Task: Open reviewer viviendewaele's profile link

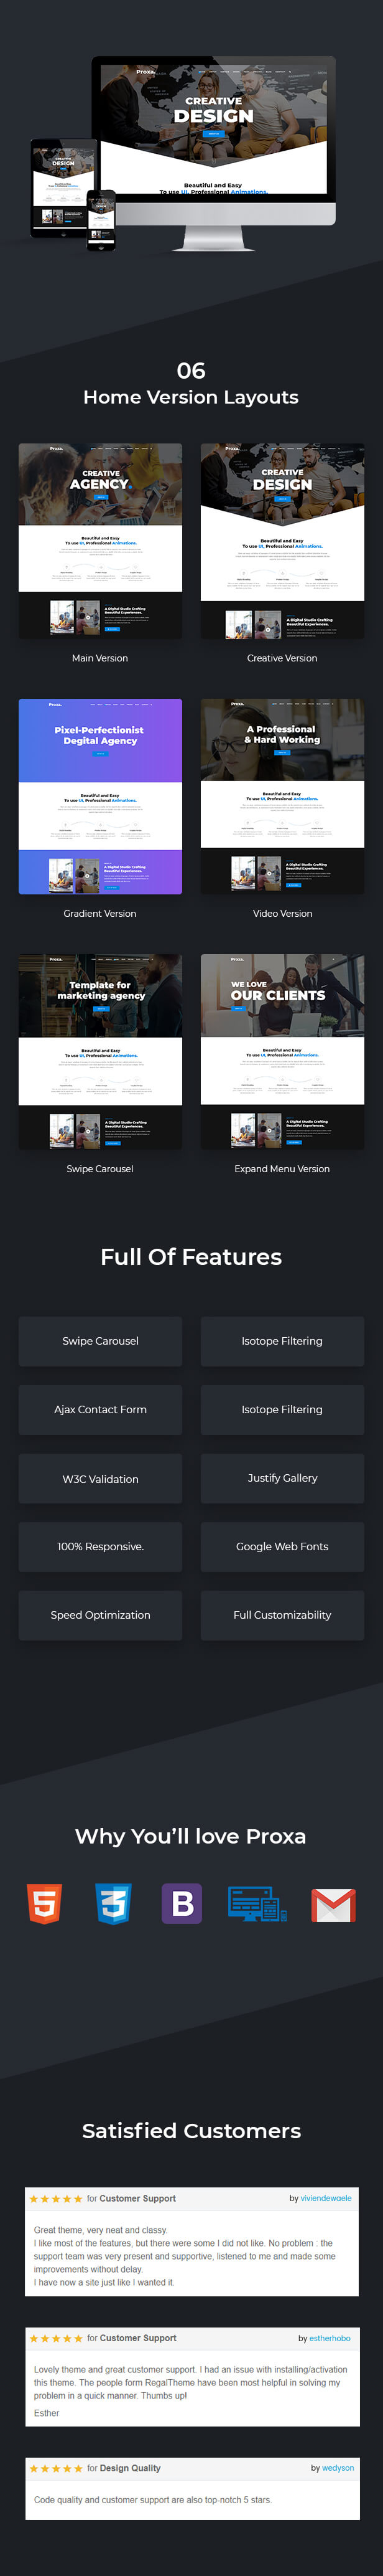Action: click(326, 2198)
